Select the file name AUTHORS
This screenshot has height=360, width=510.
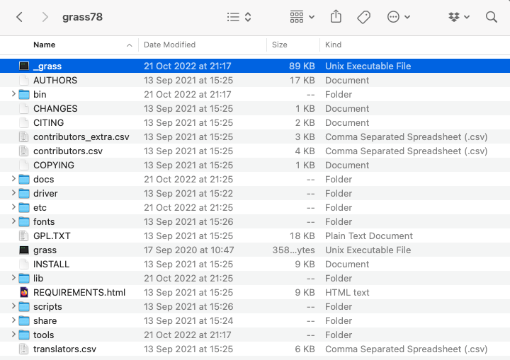[55, 80]
